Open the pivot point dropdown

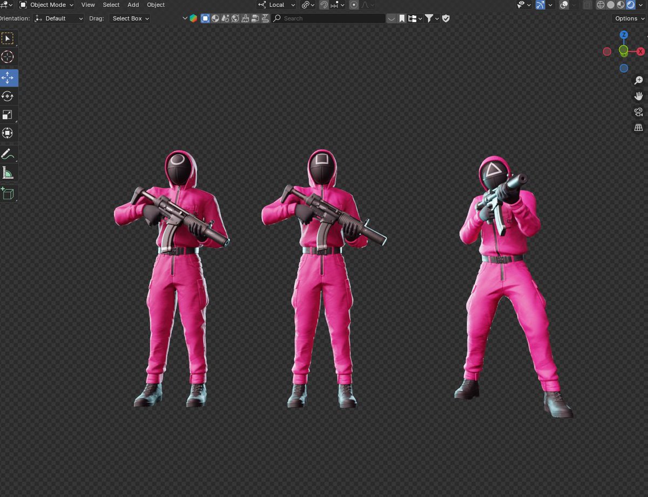(308, 5)
